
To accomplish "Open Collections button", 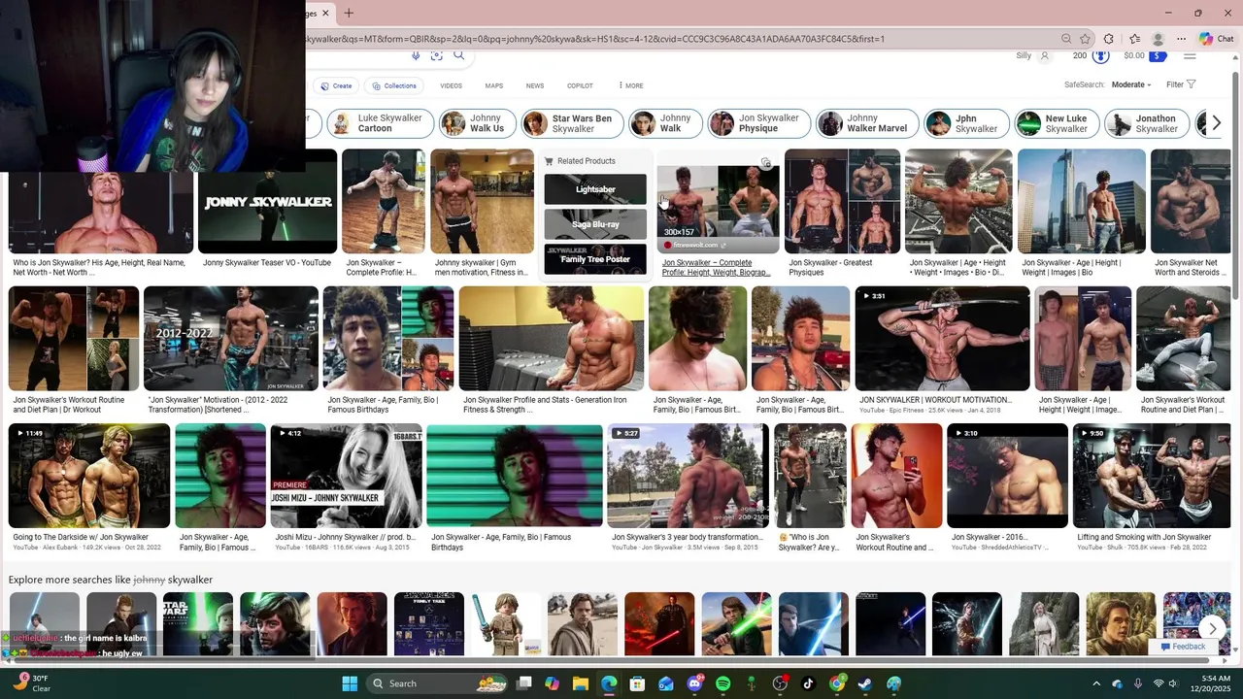I will coord(394,85).
